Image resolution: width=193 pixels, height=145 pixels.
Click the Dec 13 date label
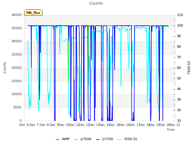tap(94, 125)
